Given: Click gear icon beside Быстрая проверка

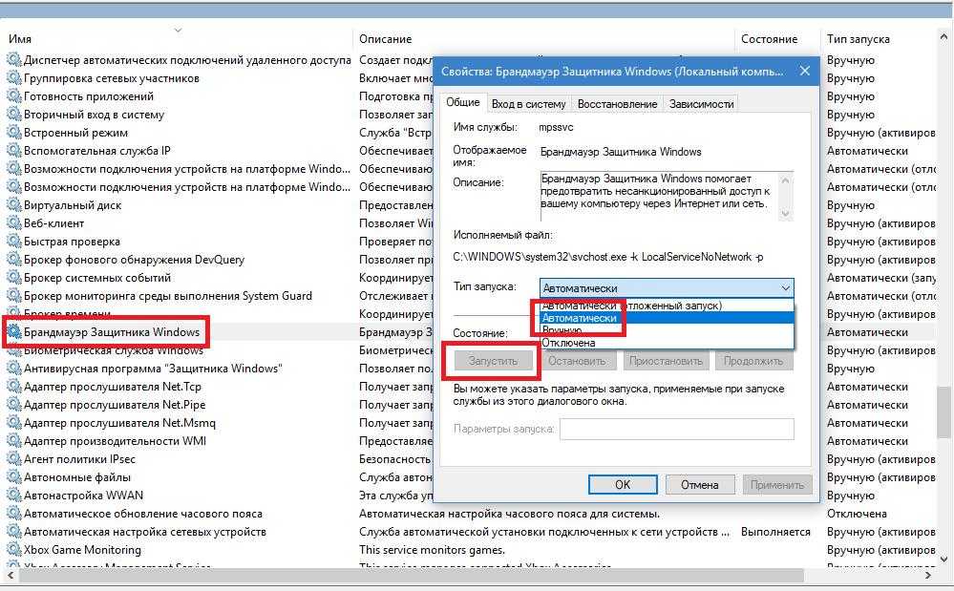Looking at the screenshot, I should 13,242.
